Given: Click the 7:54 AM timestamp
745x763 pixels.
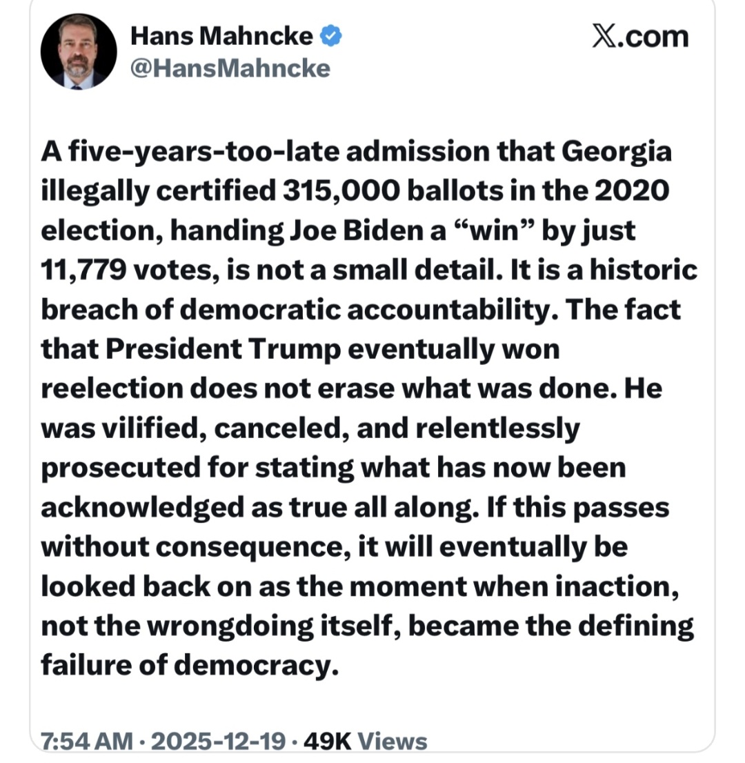Looking at the screenshot, I should (x=86, y=741).
